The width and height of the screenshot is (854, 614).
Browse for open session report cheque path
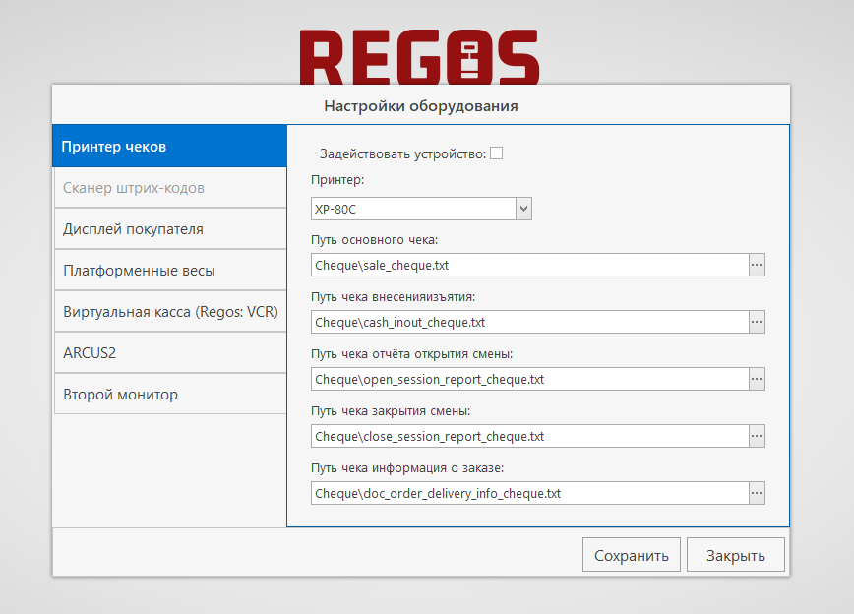point(757,379)
